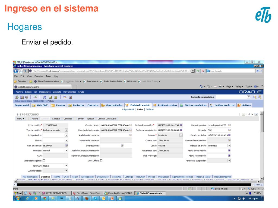Open the Rep. de ventas pick icon
The height and width of the screenshot is (208, 278).
(66, 145)
